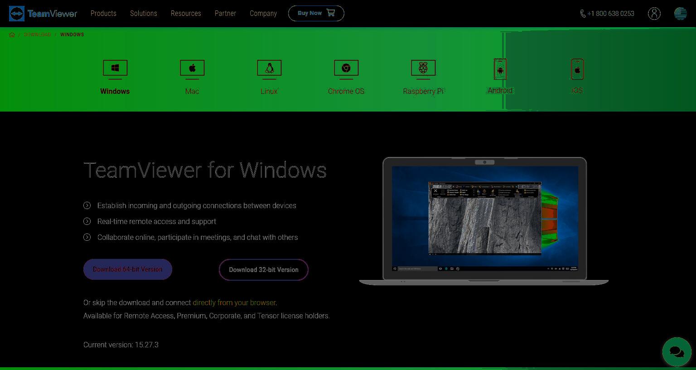Click the DOWNLOAD breadcrumb link
This screenshot has height=370, width=696.
pos(37,34)
